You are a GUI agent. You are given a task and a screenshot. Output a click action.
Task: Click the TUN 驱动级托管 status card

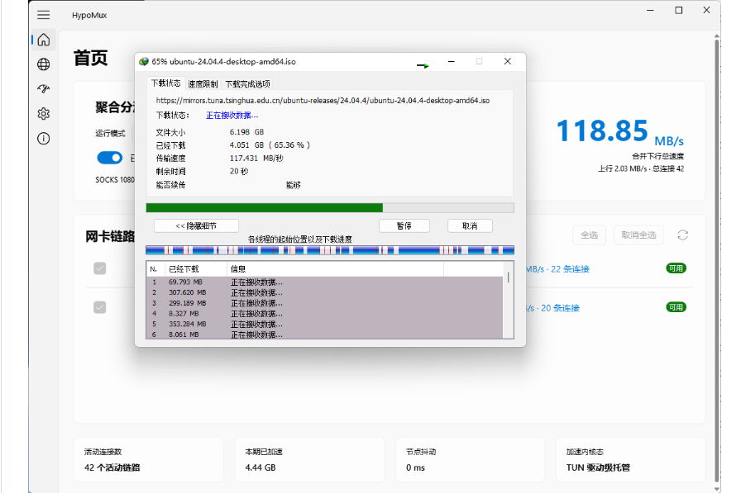[x=630, y=460]
